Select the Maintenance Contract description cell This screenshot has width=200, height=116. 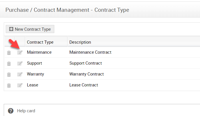click(x=90, y=52)
